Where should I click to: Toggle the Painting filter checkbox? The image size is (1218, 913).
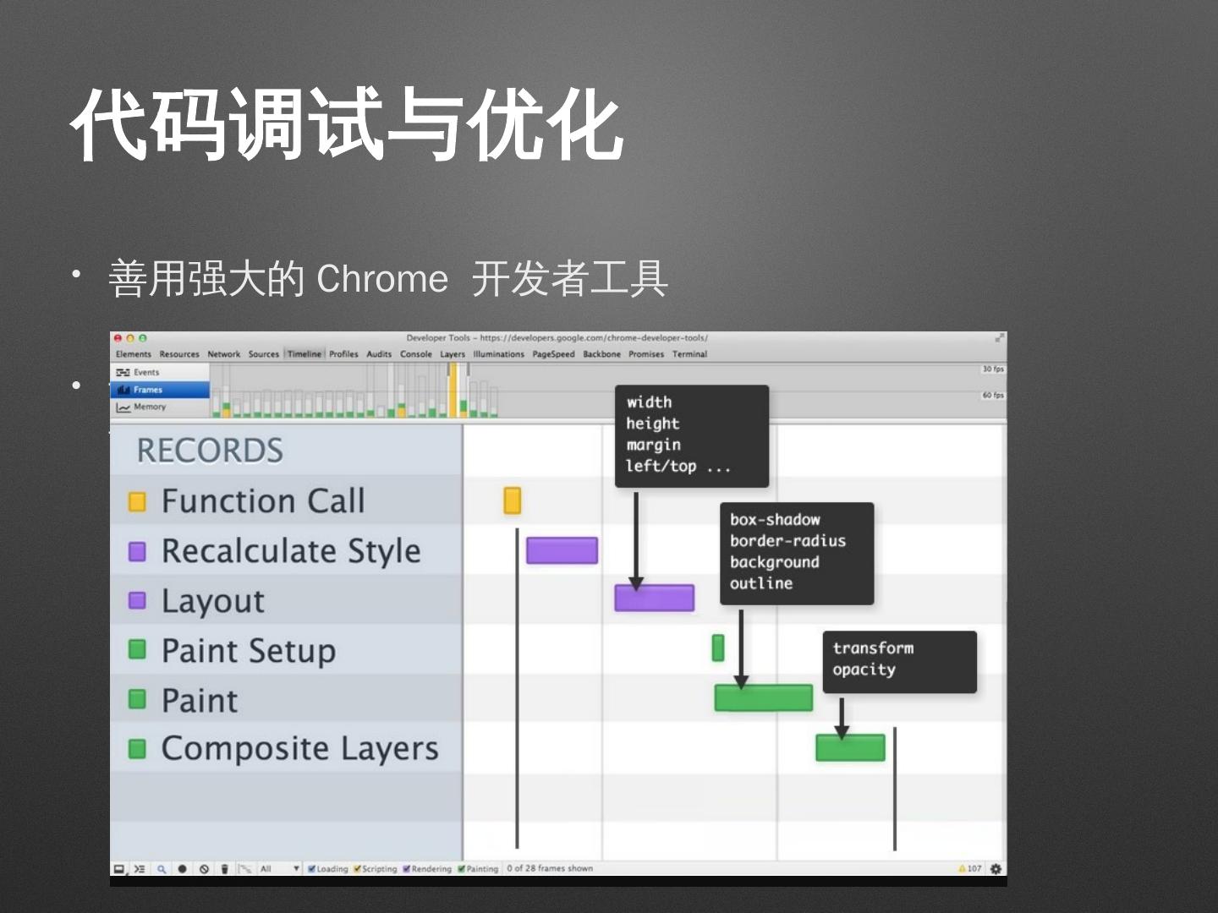(x=461, y=869)
